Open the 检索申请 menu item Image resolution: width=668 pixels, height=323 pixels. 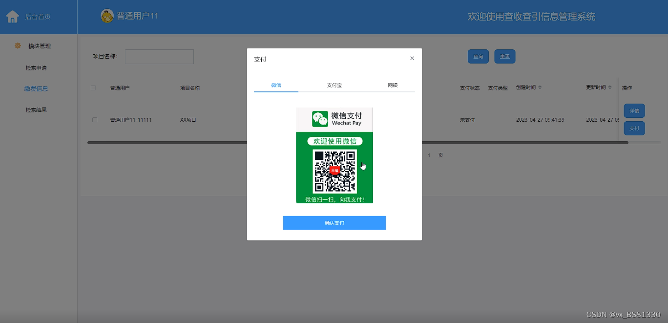click(x=36, y=68)
